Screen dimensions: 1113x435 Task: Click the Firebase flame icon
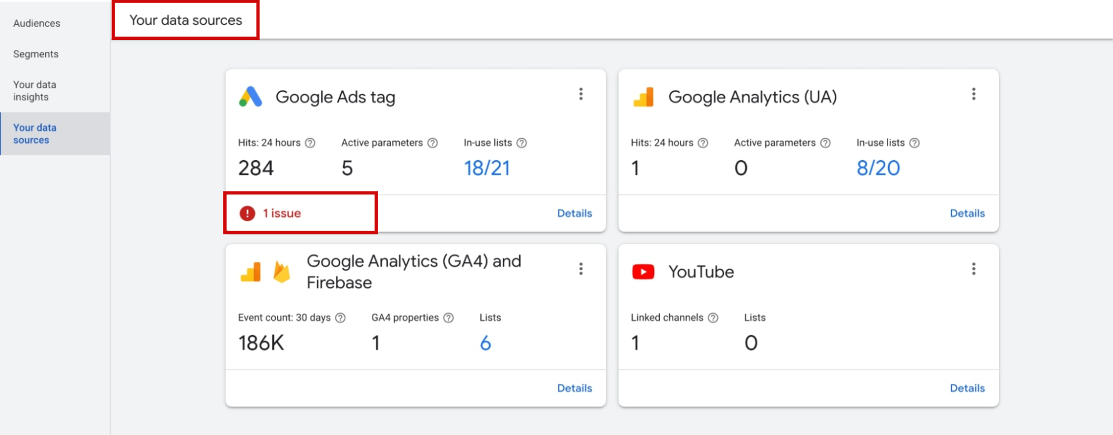coord(282,272)
